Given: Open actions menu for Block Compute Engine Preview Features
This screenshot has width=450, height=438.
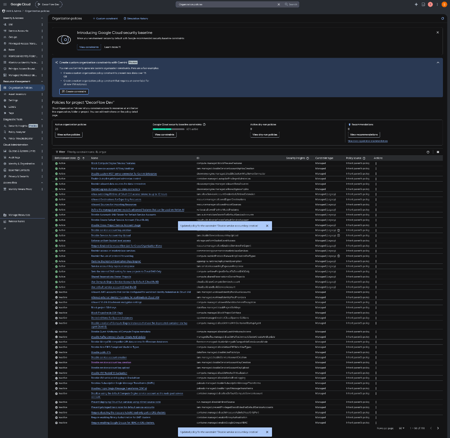Looking at the screenshot, I should 376,164.
